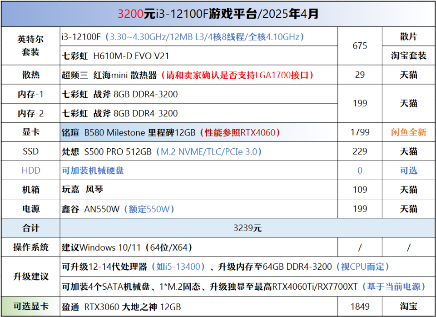
Task: Click 天猫 in the 机箱 row
Action: pos(408,190)
